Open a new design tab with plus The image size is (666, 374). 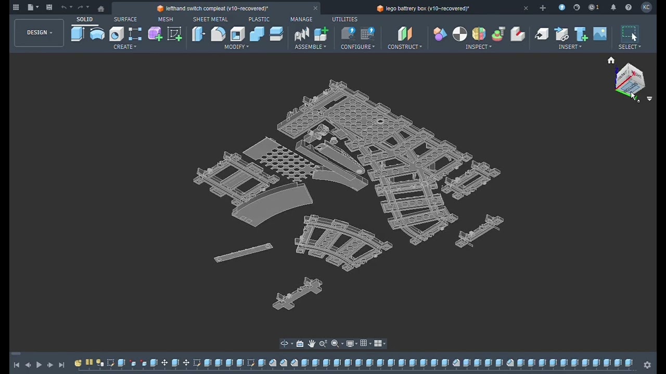pyautogui.click(x=543, y=8)
